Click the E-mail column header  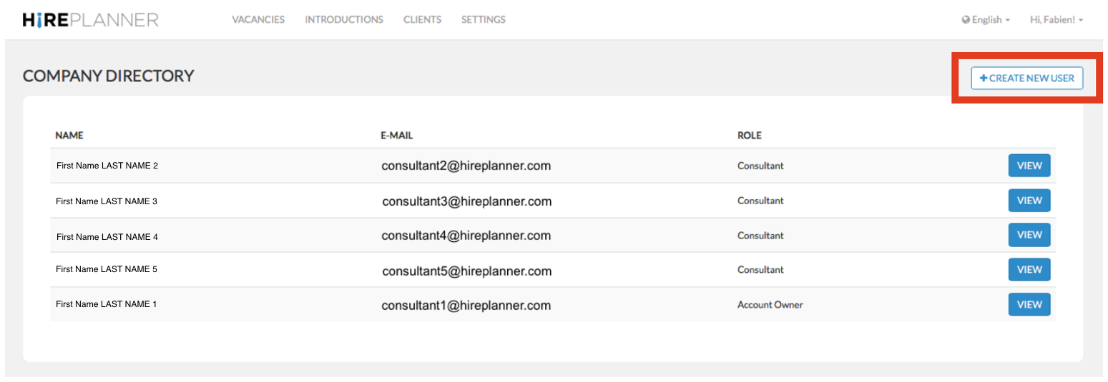click(x=396, y=135)
